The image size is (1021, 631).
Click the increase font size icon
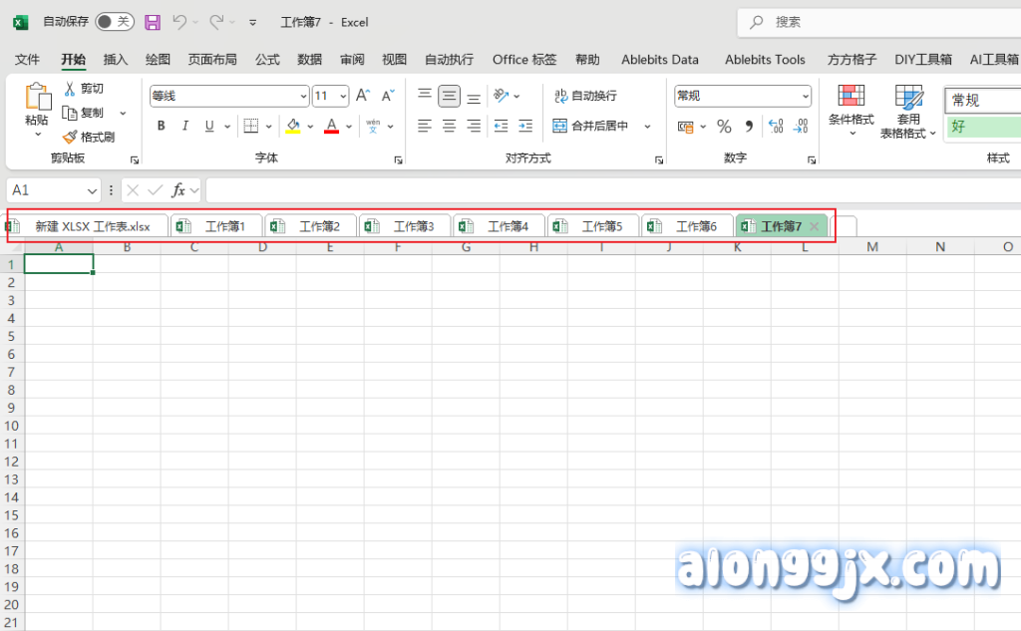coord(364,96)
